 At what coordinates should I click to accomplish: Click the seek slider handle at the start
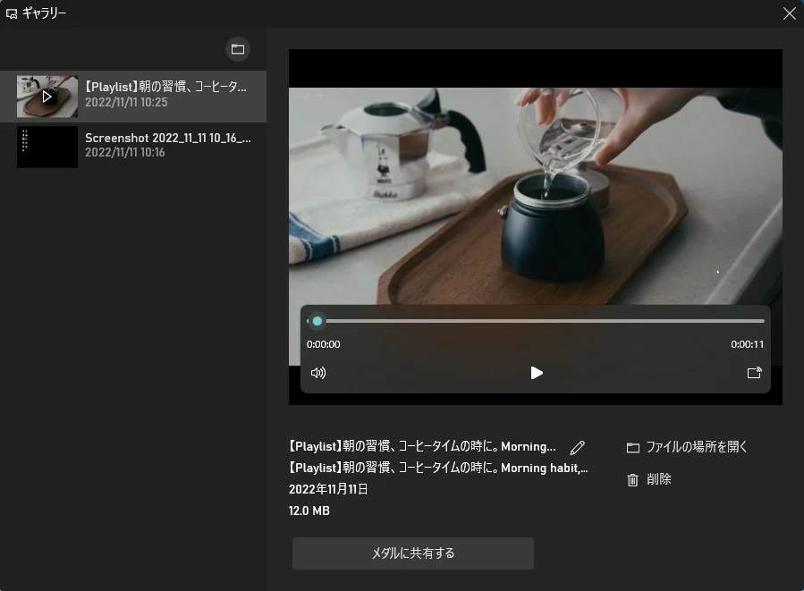(x=317, y=320)
